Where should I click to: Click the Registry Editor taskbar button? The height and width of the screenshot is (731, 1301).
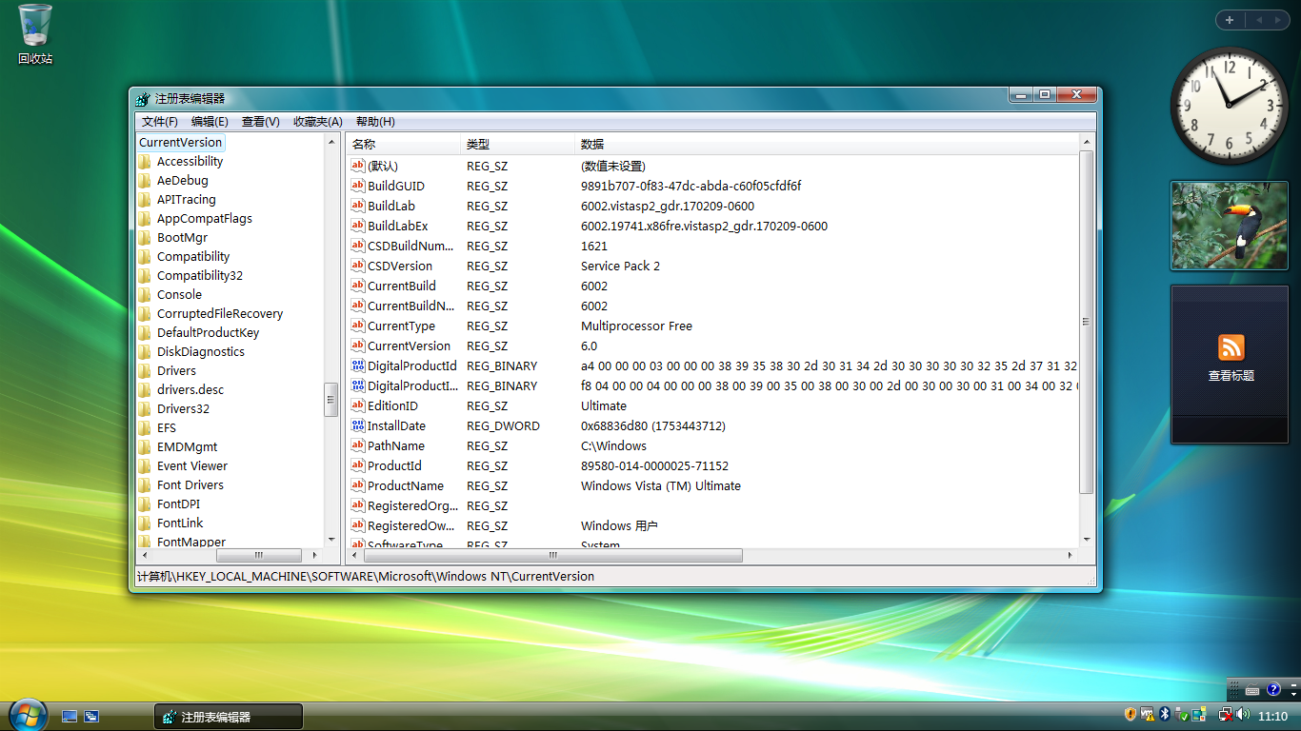point(229,717)
